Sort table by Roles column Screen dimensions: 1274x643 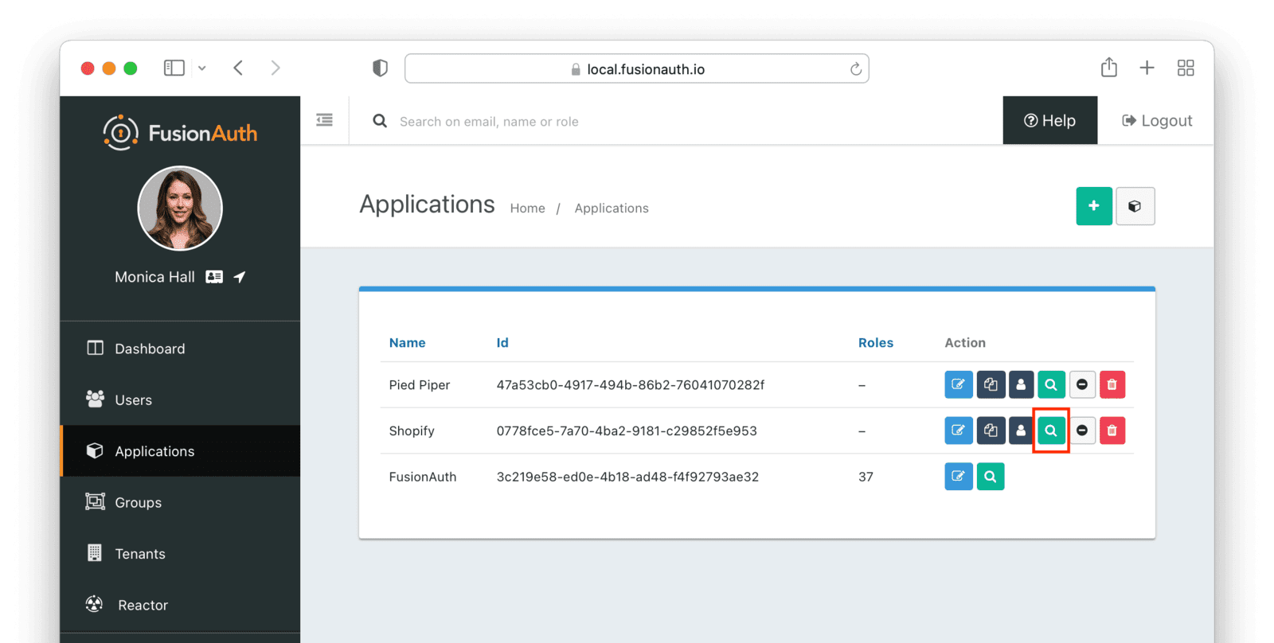(876, 343)
